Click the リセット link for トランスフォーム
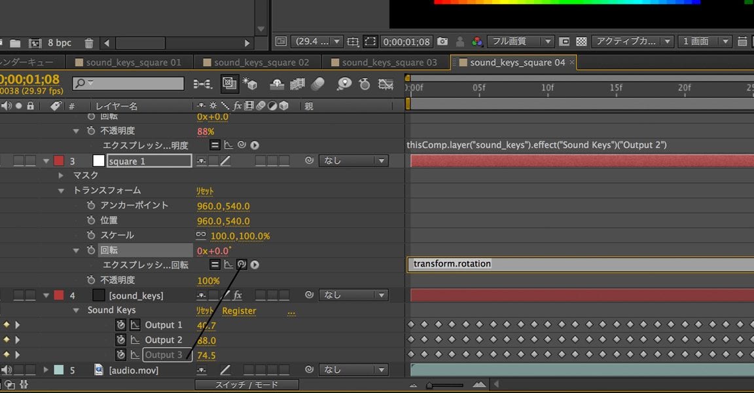This screenshot has width=754, height=393. [205, 190]
